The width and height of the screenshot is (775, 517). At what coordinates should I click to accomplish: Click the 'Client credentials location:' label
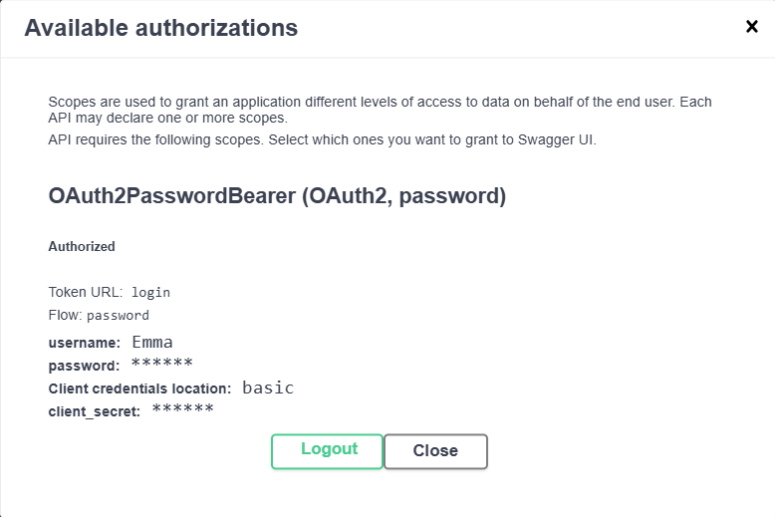pyautogui.click(x=139, y=388)
